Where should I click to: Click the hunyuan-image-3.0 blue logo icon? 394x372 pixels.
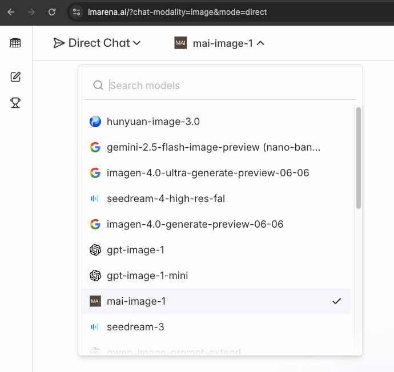95,122
